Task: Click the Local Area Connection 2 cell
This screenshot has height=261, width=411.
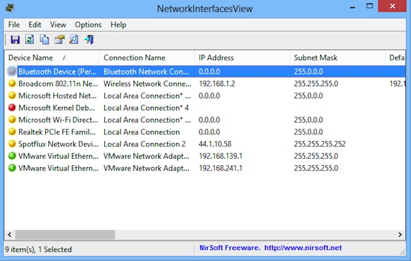Action: click(x=145, y=144)
